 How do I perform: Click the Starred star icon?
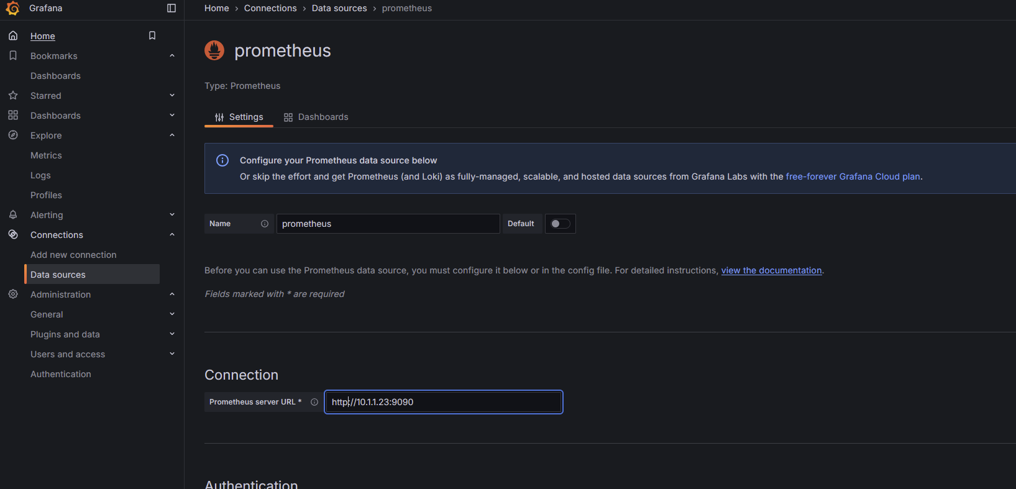point(13,95)
